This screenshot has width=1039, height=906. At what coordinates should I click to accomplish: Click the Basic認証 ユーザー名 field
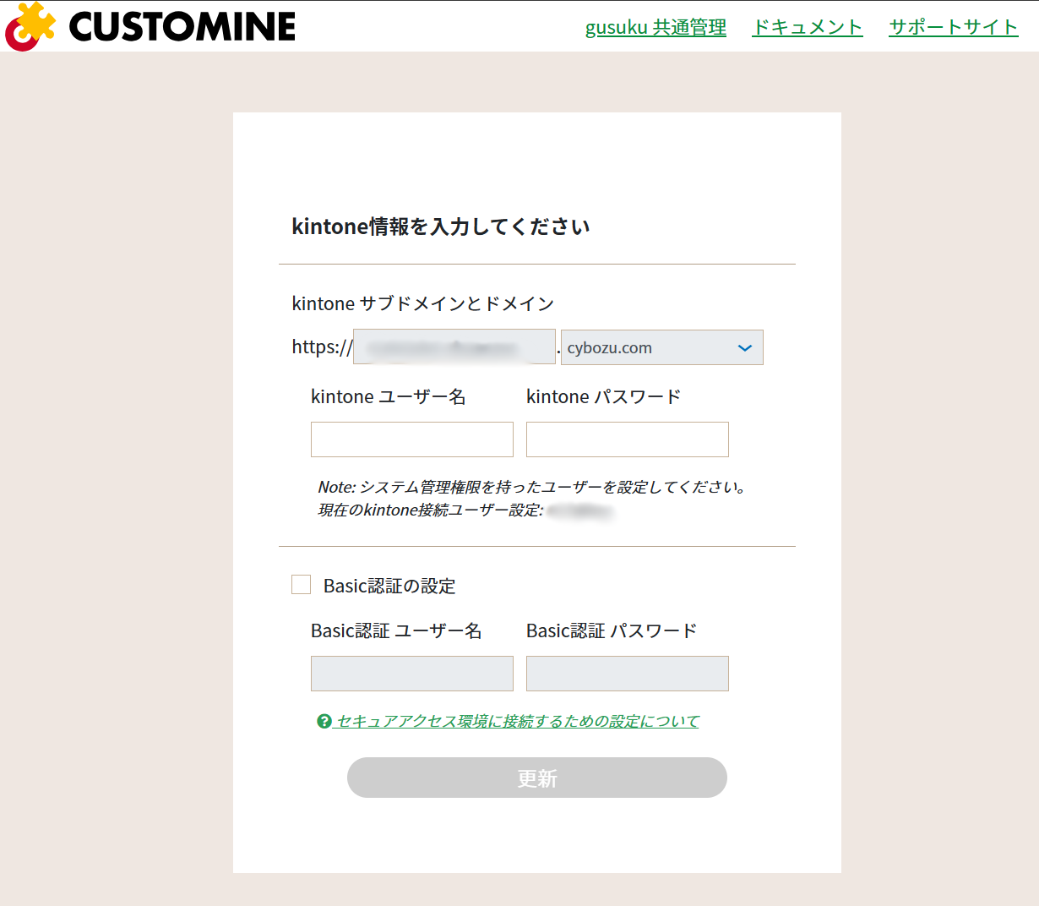(x=412, y=674)
